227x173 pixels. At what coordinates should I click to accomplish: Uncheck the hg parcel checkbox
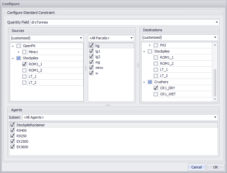tap(91, 46)
